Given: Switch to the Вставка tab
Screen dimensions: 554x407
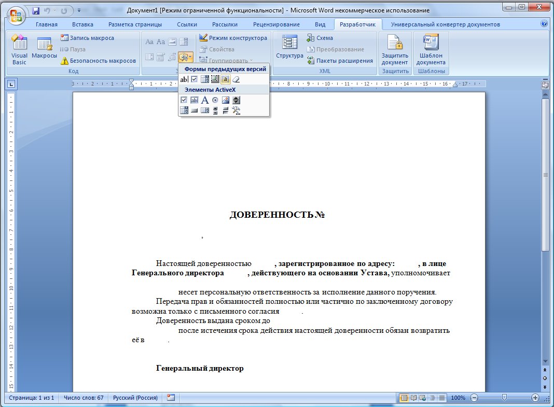Looking at the screenshot, I should pos(82,24).
